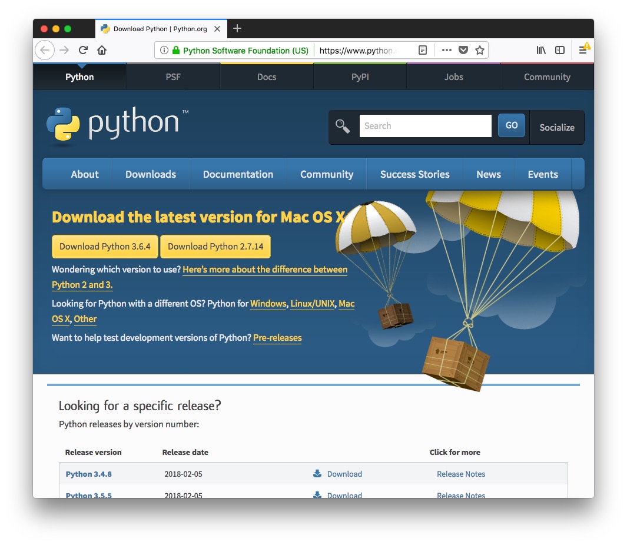Open Firefox's Library panel icon
627x545 pixels.
point(541,50)
